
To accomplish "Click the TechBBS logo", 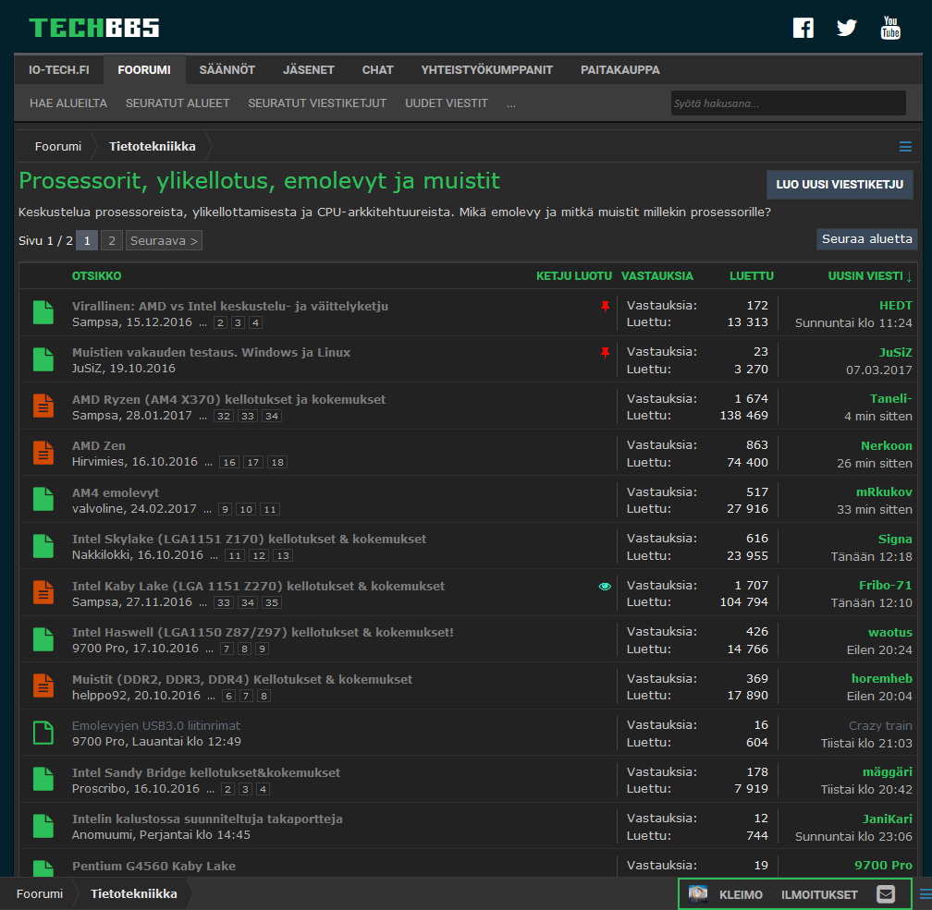I will pos(94,28).
